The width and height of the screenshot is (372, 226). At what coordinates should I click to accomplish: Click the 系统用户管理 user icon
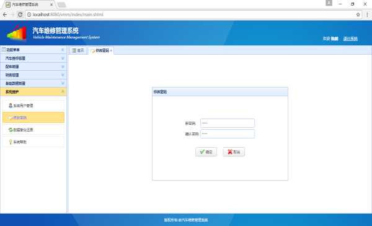click(11, 106)
